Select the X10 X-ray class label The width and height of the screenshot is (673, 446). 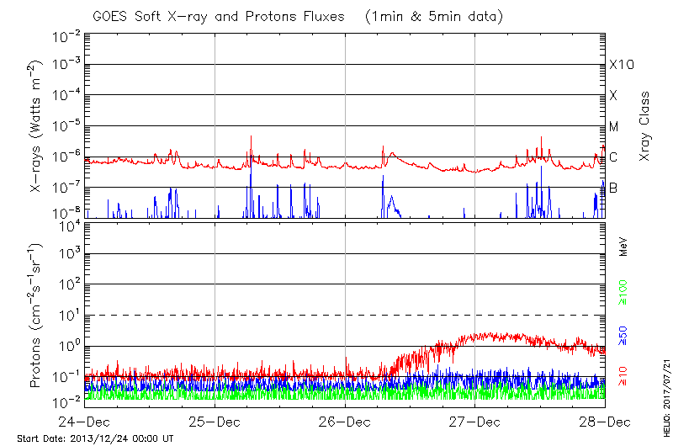[x=621, y=65]
